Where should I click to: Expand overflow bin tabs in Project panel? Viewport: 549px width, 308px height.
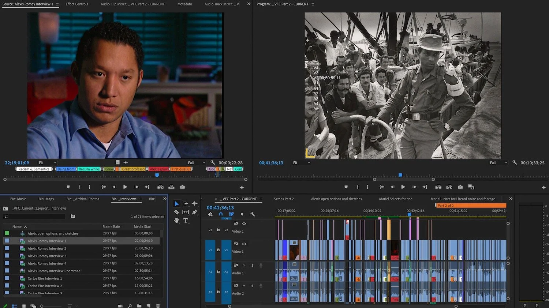[165, 199]
